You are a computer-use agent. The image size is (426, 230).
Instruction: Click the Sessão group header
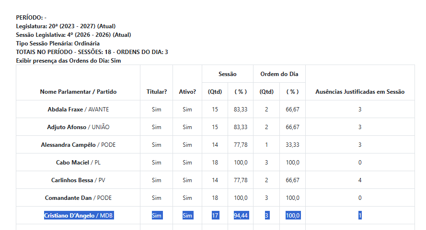[228, 74]
